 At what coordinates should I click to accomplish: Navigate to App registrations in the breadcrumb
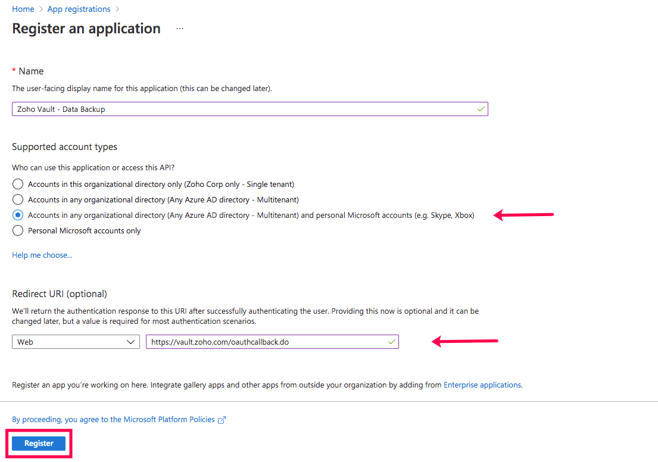(x=78, y=9)
